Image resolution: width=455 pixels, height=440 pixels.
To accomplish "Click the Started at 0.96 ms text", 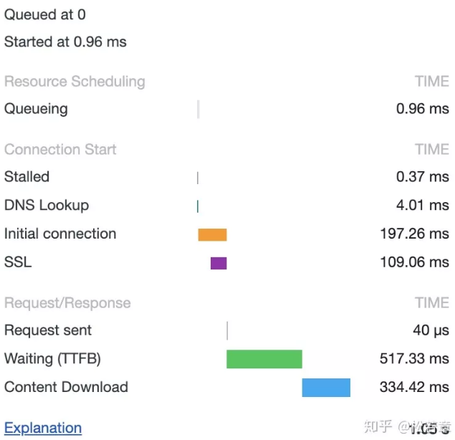I will coord(65,42).
